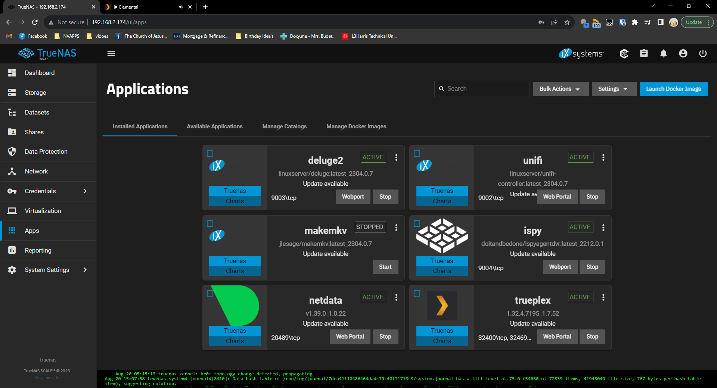Mute the Elemental tab audio
Screen dimensions: 717x388
coord(181,7)
